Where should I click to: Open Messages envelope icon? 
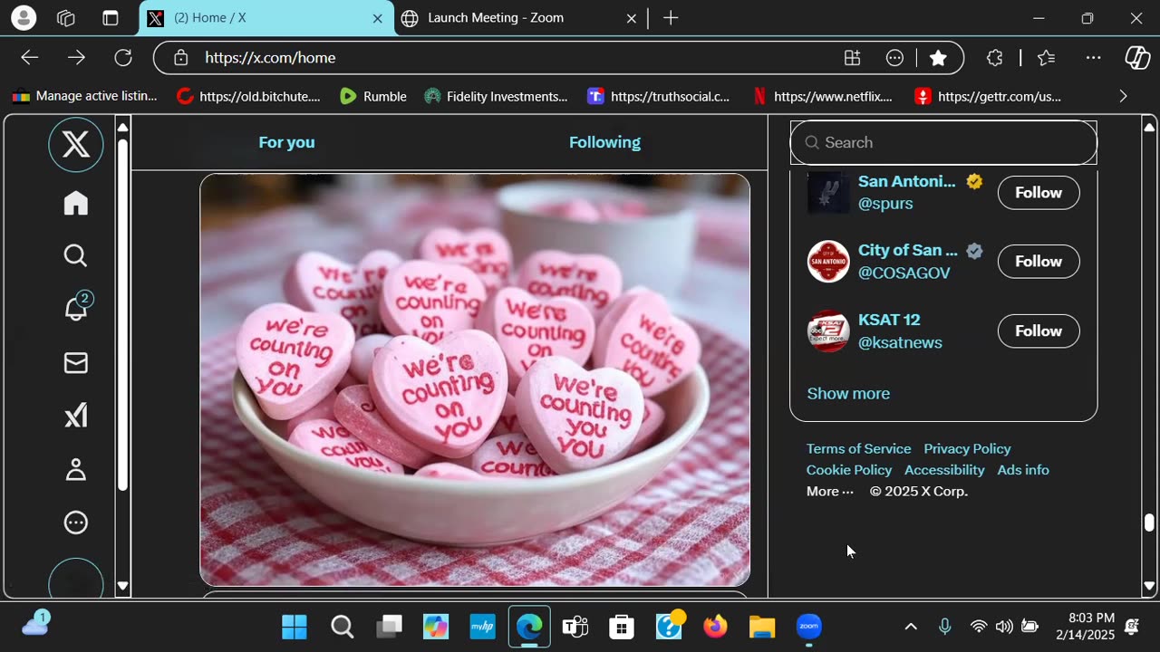pyautogui.click(x=76, y=363)
